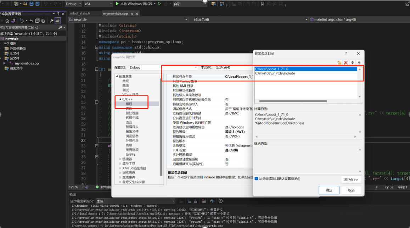Click the New Project icon in toolbar
The width and height of the screenshot is (410, 228).
point(16,4)
